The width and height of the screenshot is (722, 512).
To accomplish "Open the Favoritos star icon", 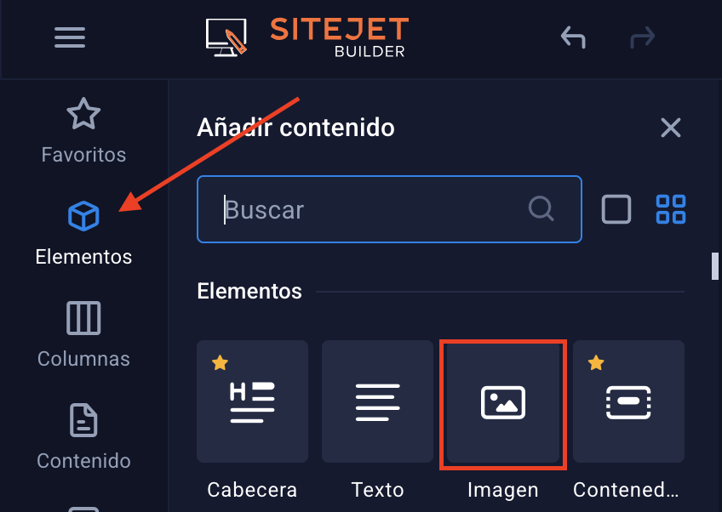I will tap(83, 114).
